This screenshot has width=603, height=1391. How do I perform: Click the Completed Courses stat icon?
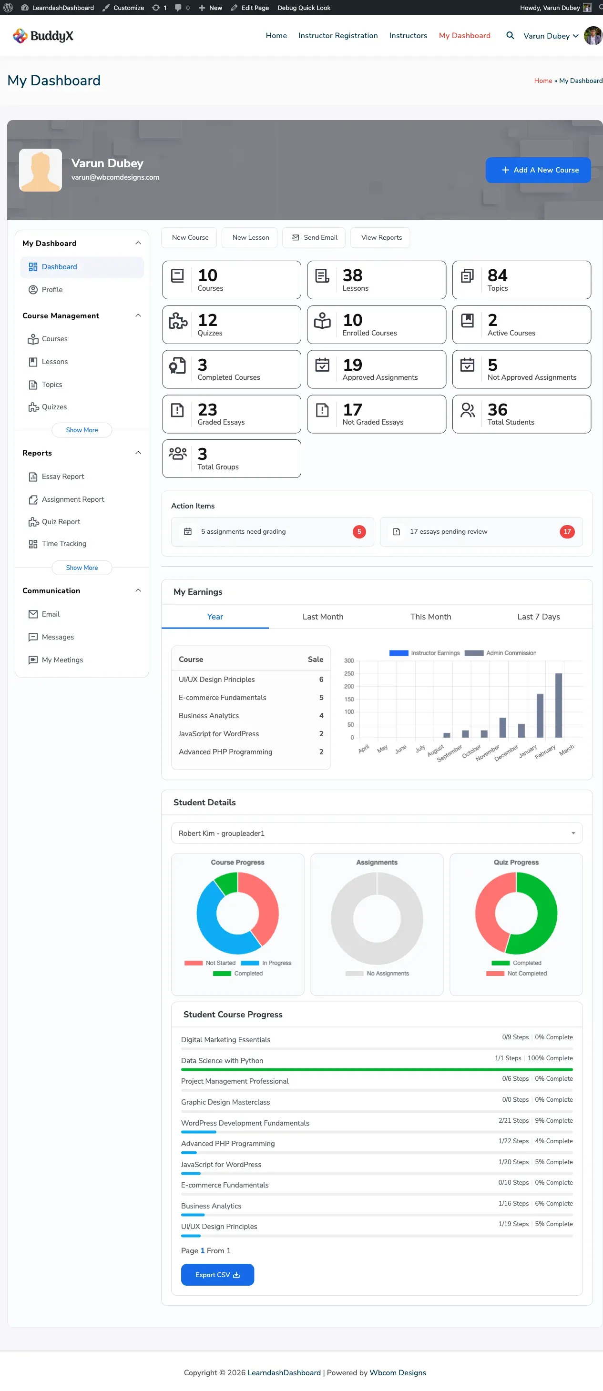(177, 366)
